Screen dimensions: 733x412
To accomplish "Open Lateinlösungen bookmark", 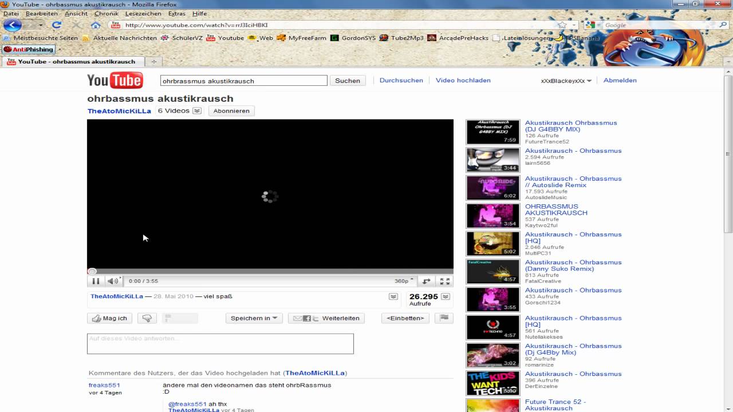I will click(x=521, y=38).
